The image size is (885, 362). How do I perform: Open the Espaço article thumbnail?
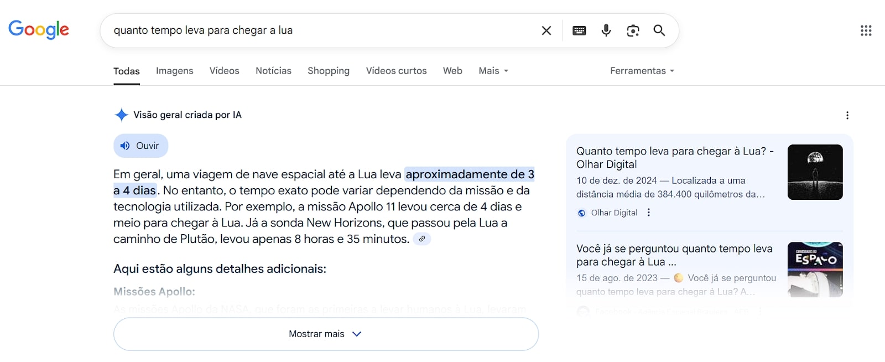point(815,270)
